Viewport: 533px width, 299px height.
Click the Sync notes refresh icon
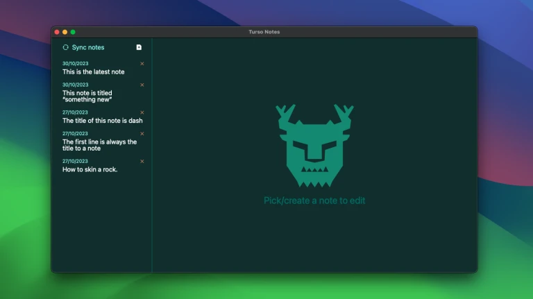66,47
